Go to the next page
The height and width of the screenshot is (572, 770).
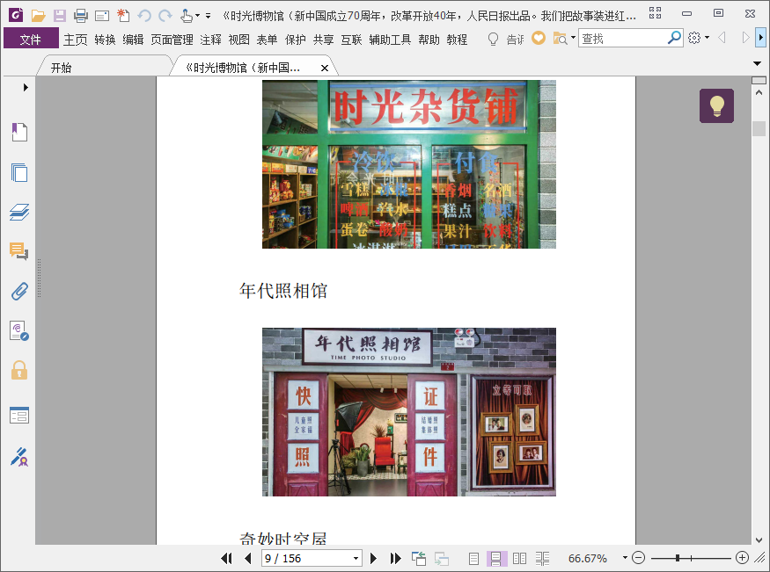pos(373,558)
